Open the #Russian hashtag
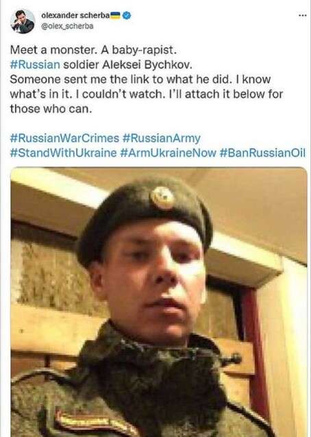The width and height of the screenshot is (311, 437). point(35,64)
